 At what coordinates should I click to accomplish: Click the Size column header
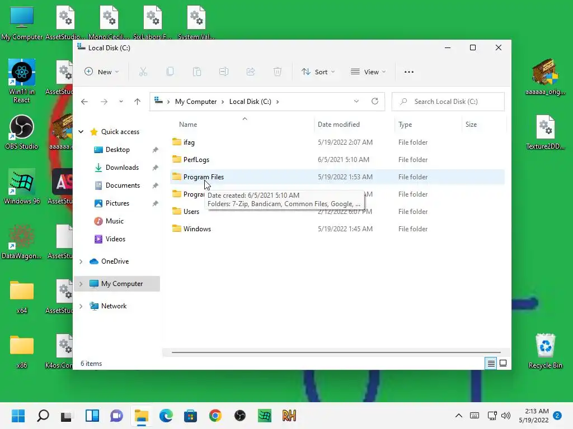click(471, 125)
